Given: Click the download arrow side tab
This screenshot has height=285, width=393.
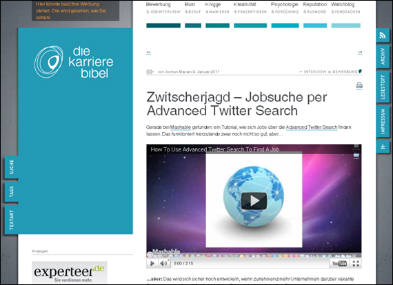Looking at the screenshot, I should click(383, 146).
